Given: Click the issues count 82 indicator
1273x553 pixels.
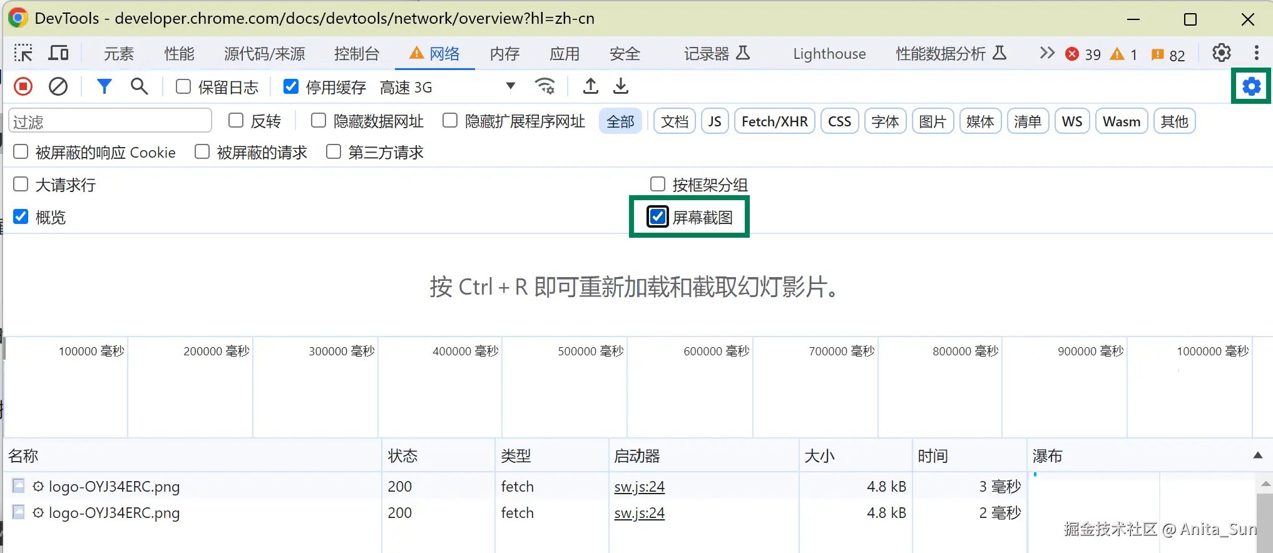Looking at the screenshot, I should (x=1168, y=54).
